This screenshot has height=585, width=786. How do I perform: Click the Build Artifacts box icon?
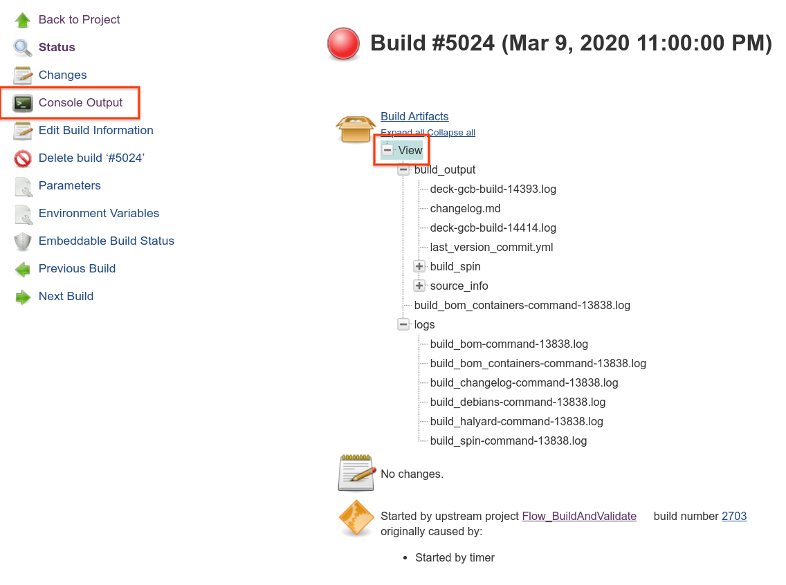pyautogui.click(x=356, y=129)
